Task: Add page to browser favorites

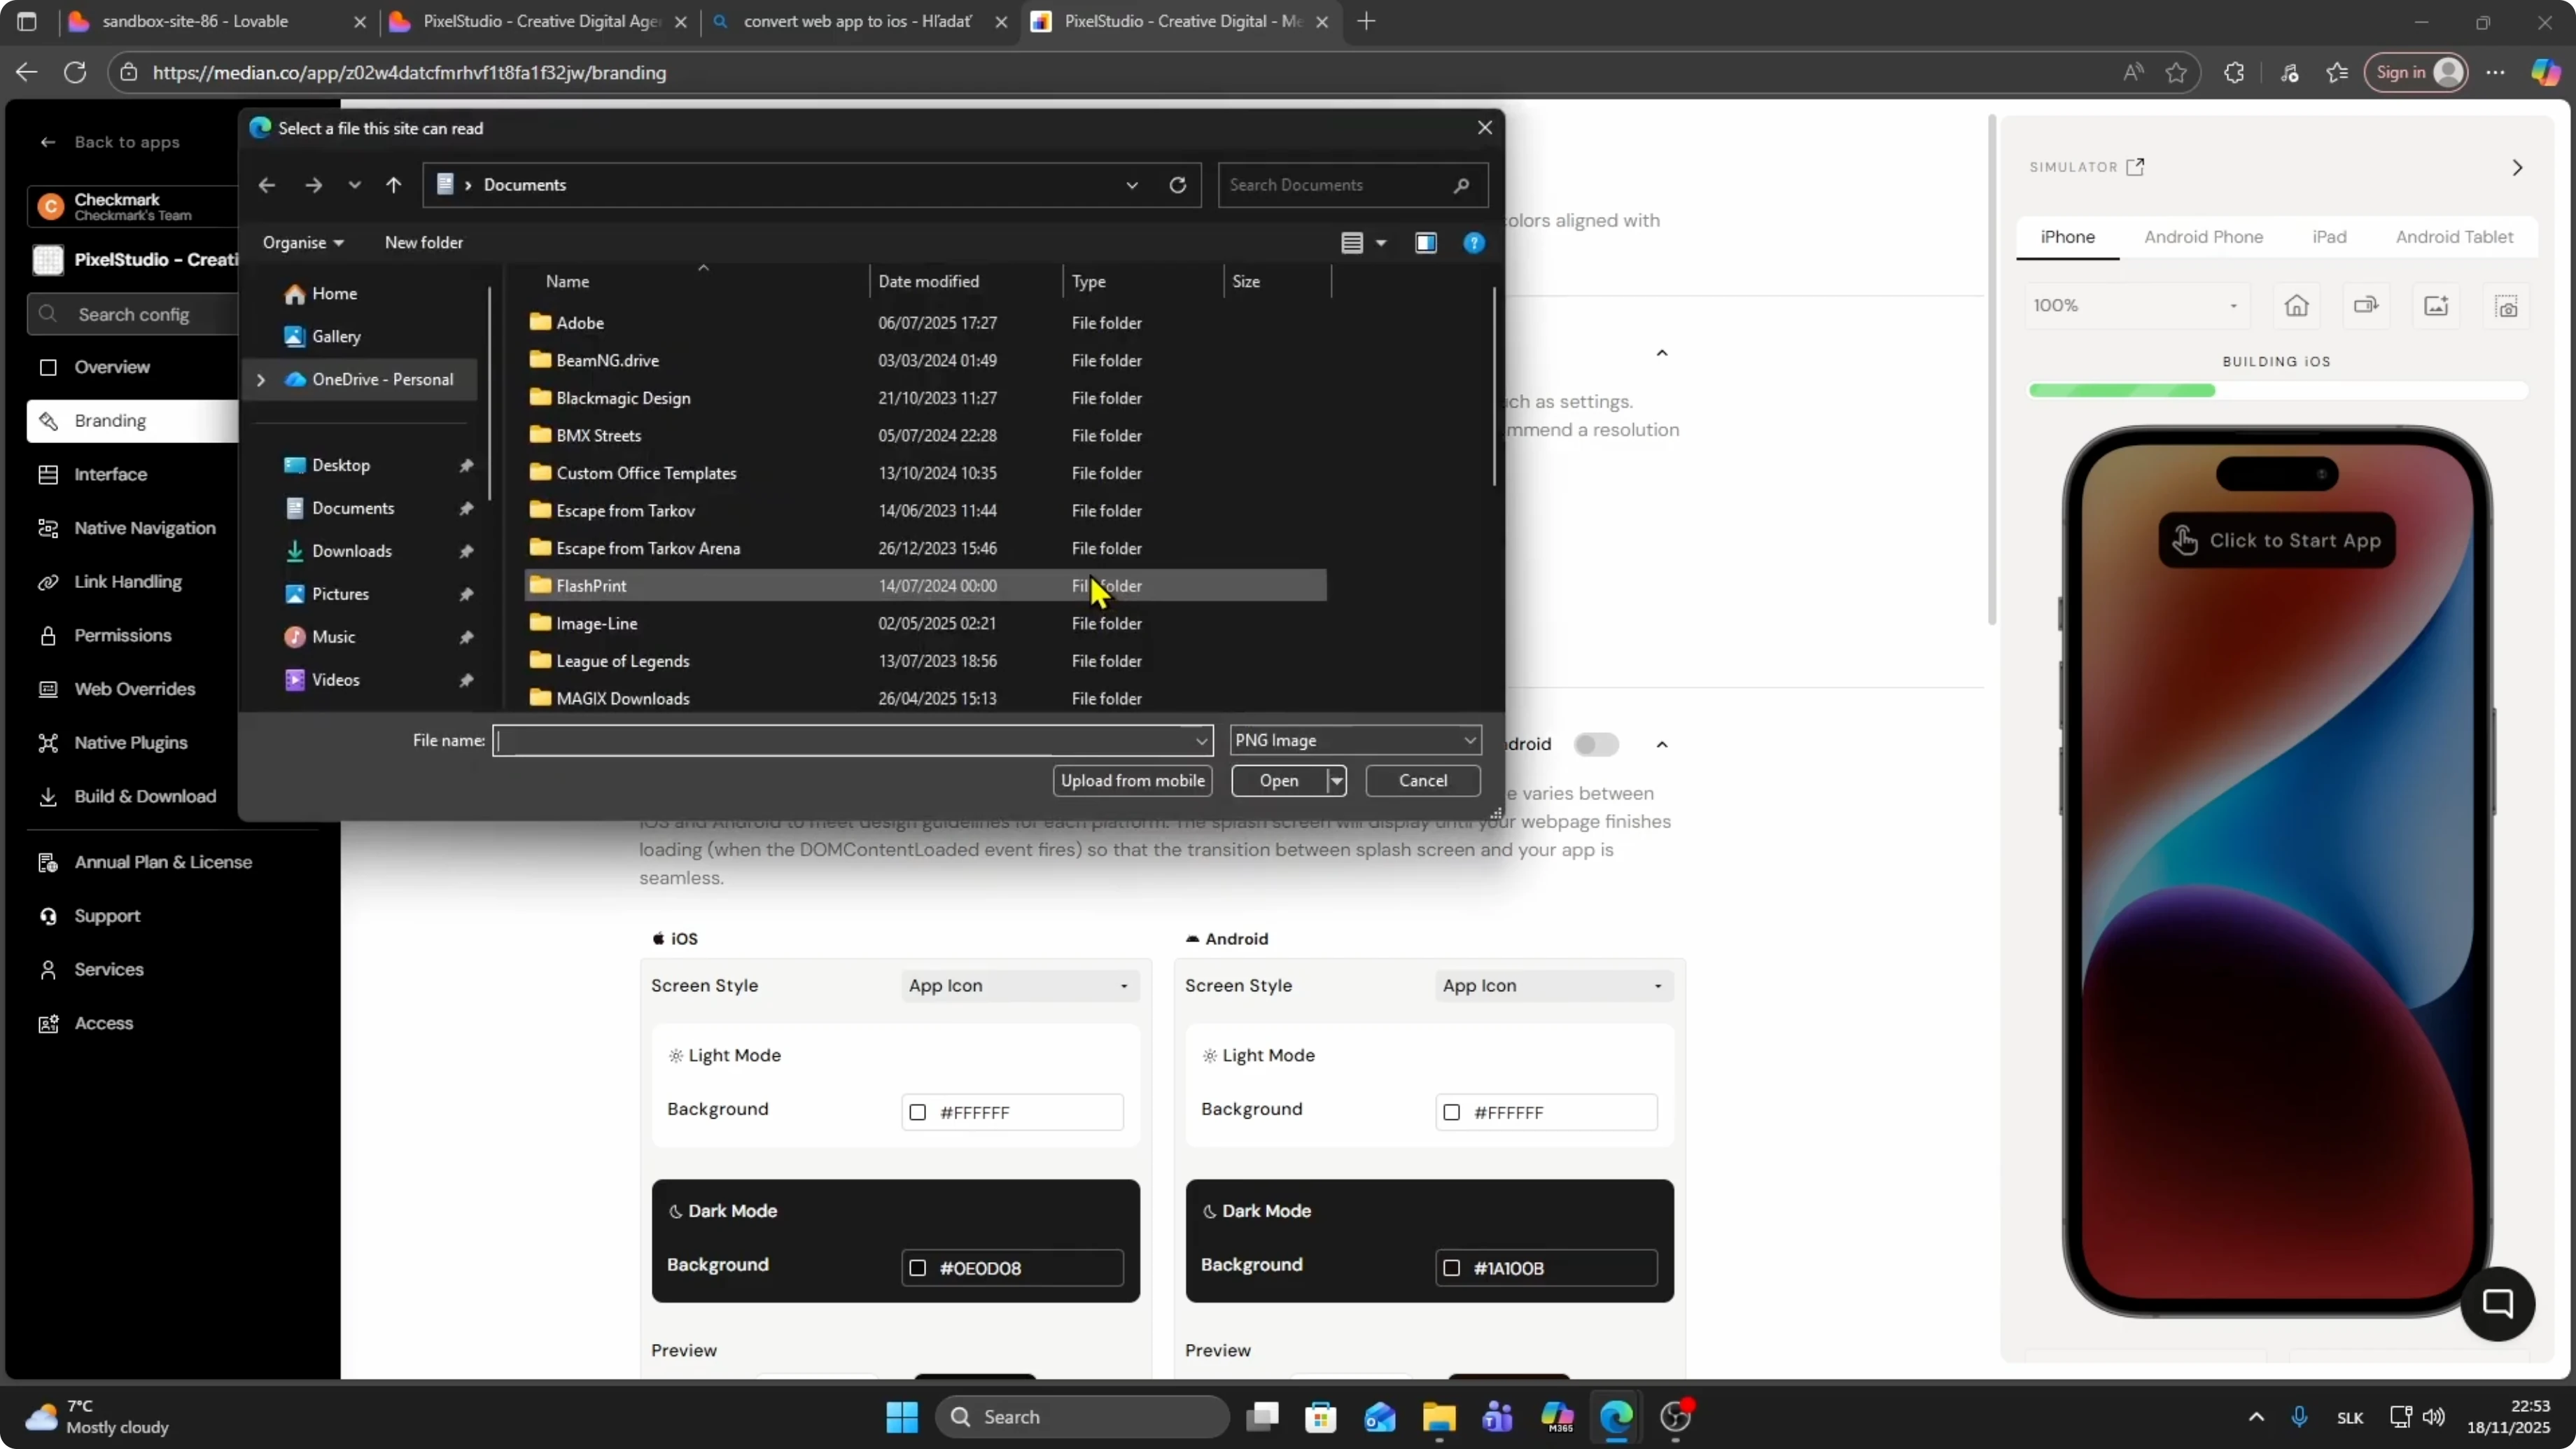Action: click(2175, 72)
